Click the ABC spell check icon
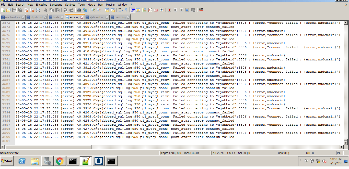349x169 pixels. point(201,10)
